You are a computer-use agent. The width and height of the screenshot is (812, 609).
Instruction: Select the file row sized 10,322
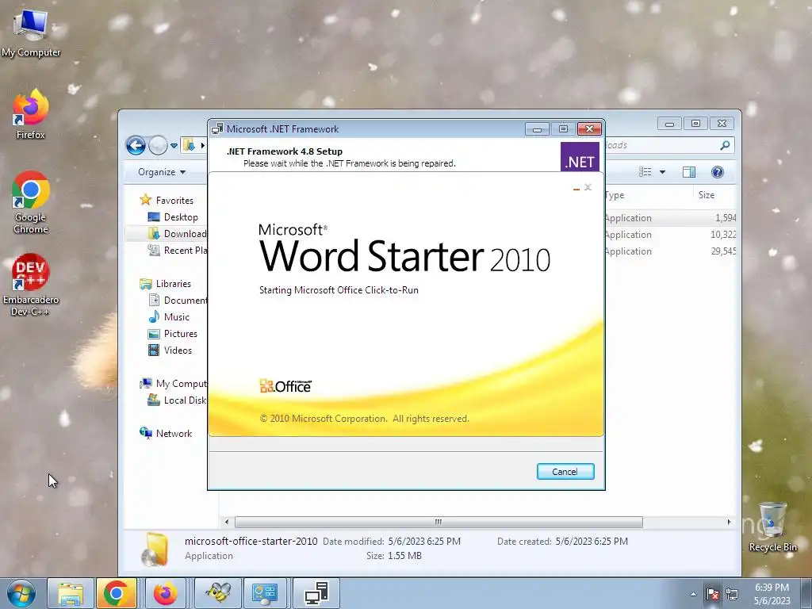click(x=670, y=235)
